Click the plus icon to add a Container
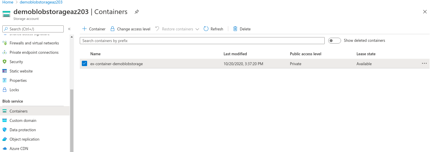The height and width of the screenshot is (152, 434). pyautogui.click(x=84, y=29)
